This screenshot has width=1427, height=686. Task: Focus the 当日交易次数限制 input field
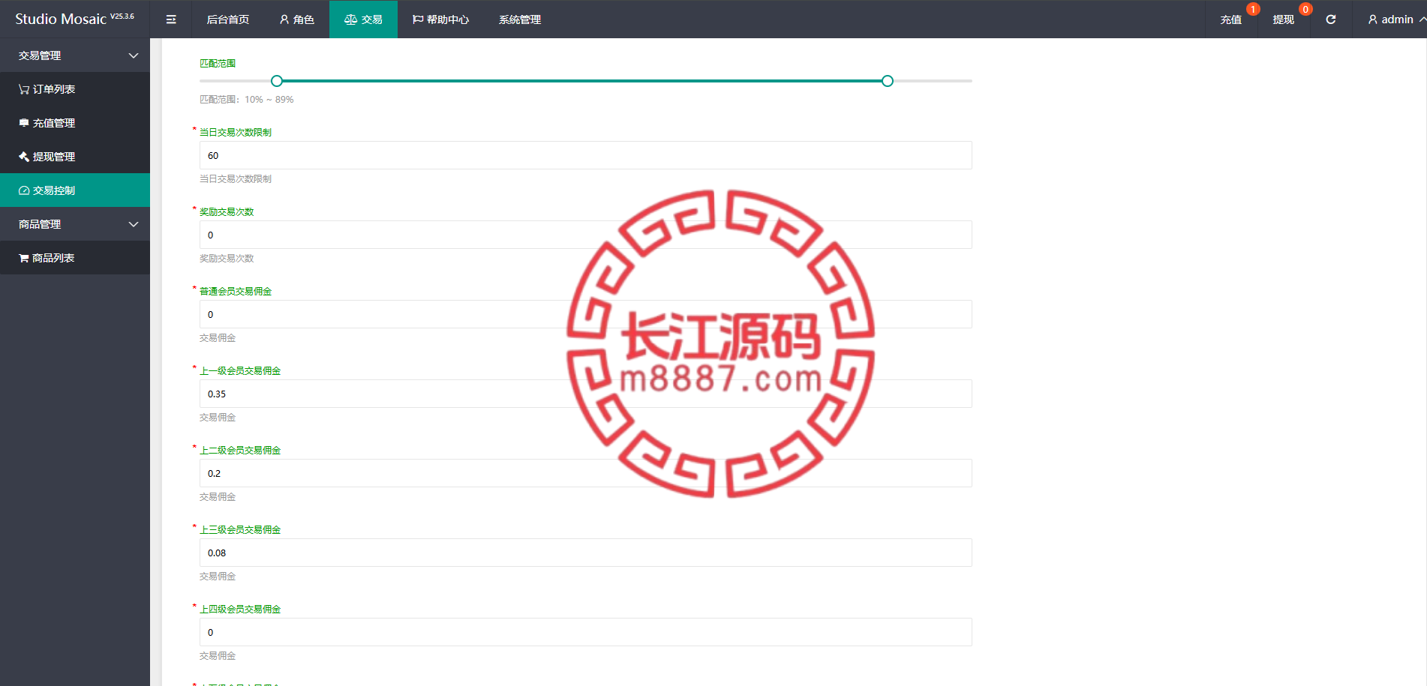tap(585, 155)
